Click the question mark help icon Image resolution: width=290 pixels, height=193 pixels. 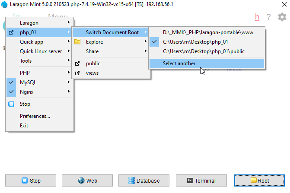269,17
